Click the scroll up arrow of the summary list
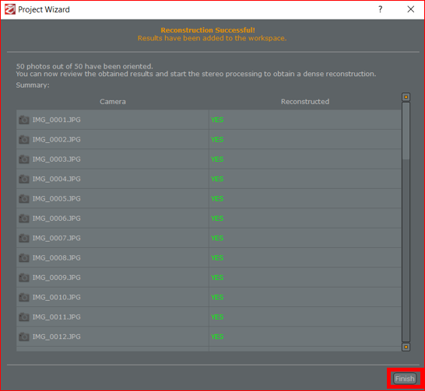425x391 pixels. [x=406, y=97]
